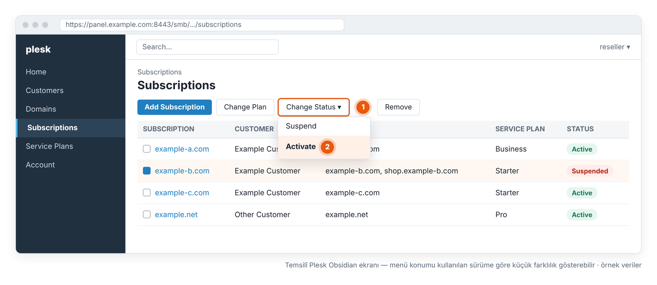The width and height of the screenshot is (657, 285).
Task: Tick the checkbox for example-a.com
Action: 147,149
